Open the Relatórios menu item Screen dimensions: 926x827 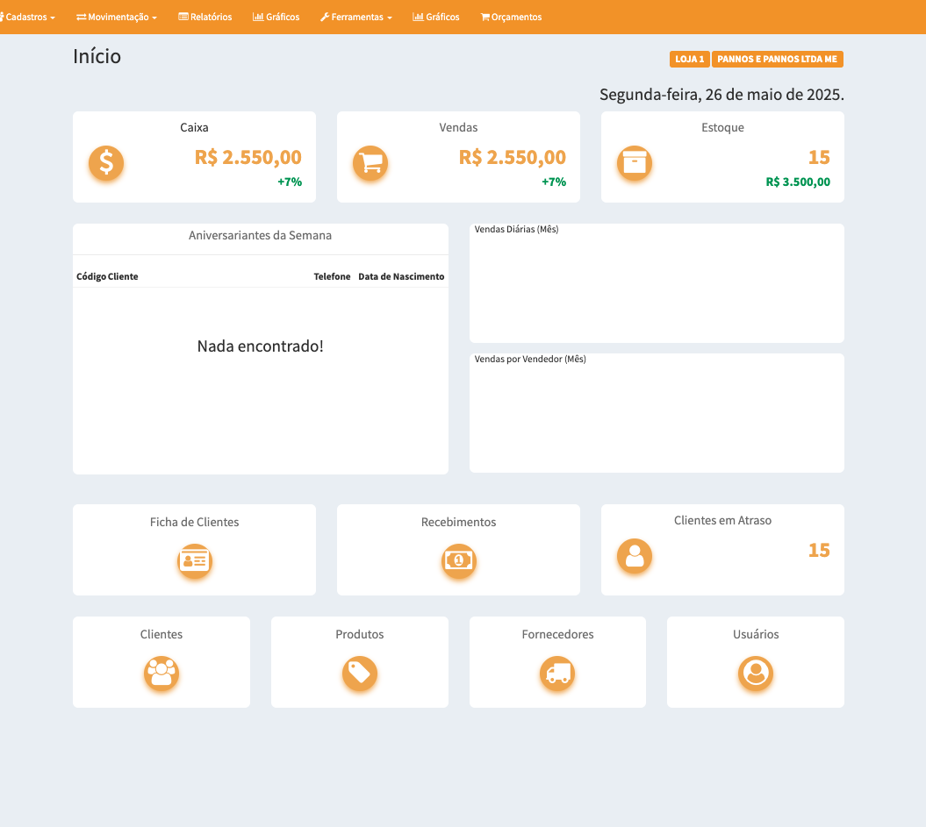tap(205, 17)
